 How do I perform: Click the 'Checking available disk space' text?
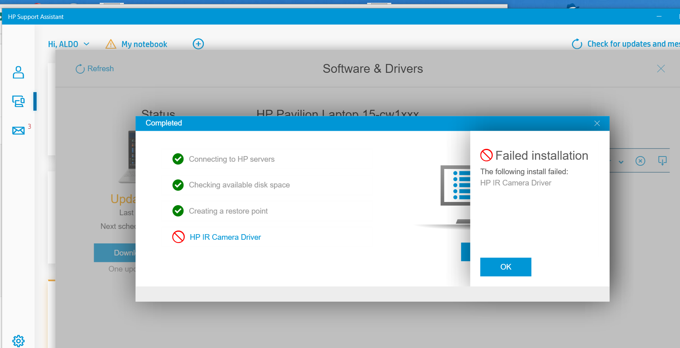tap(239, 185)
